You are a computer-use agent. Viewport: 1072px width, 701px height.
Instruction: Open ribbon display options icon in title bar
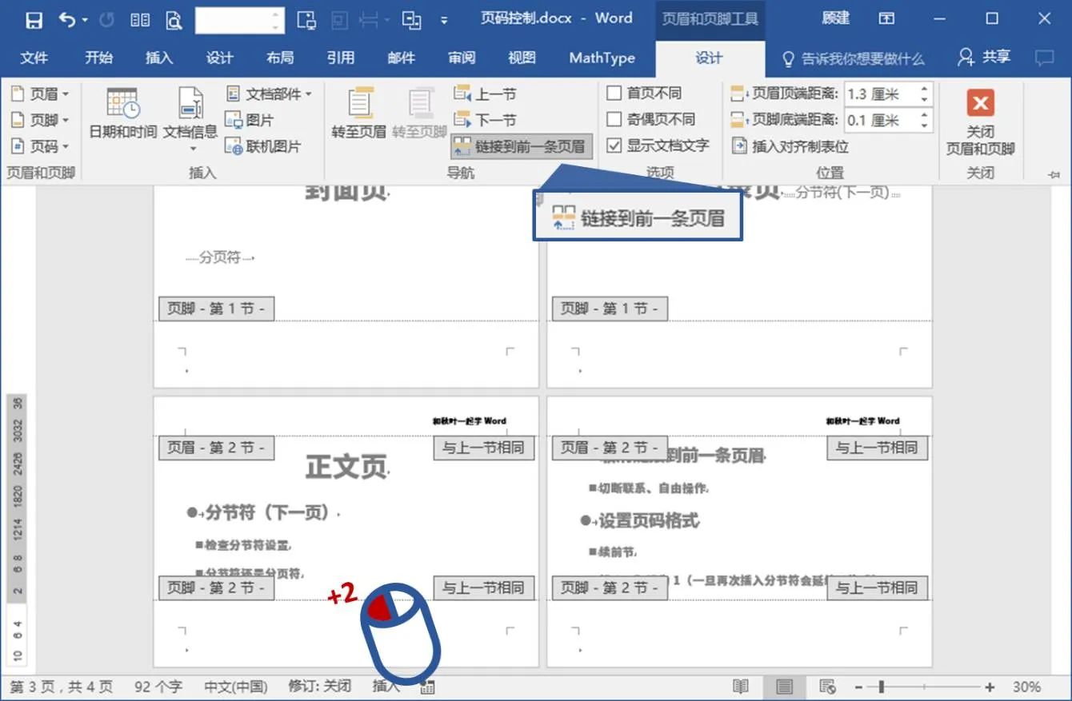point(886,19)
